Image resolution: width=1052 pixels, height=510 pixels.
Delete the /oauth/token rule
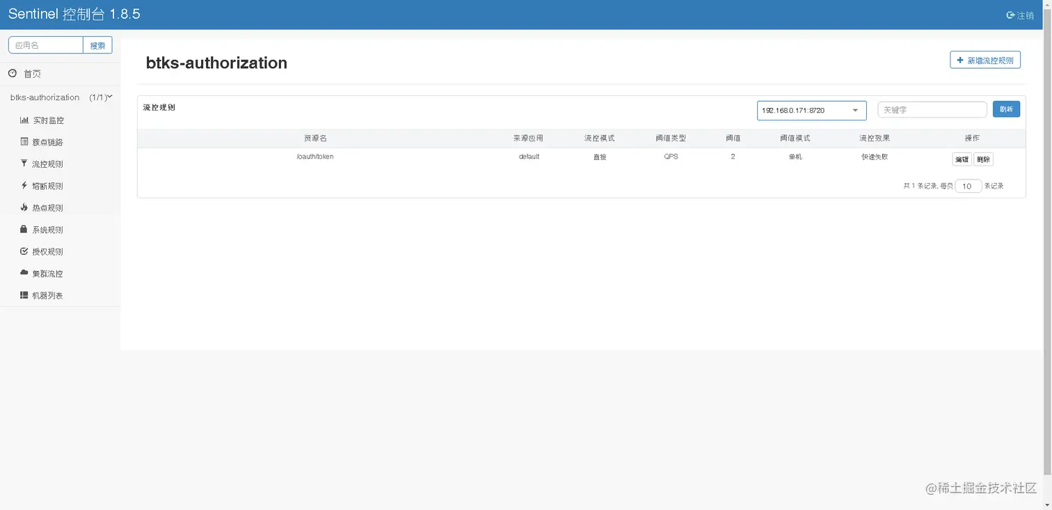(983, 159)
